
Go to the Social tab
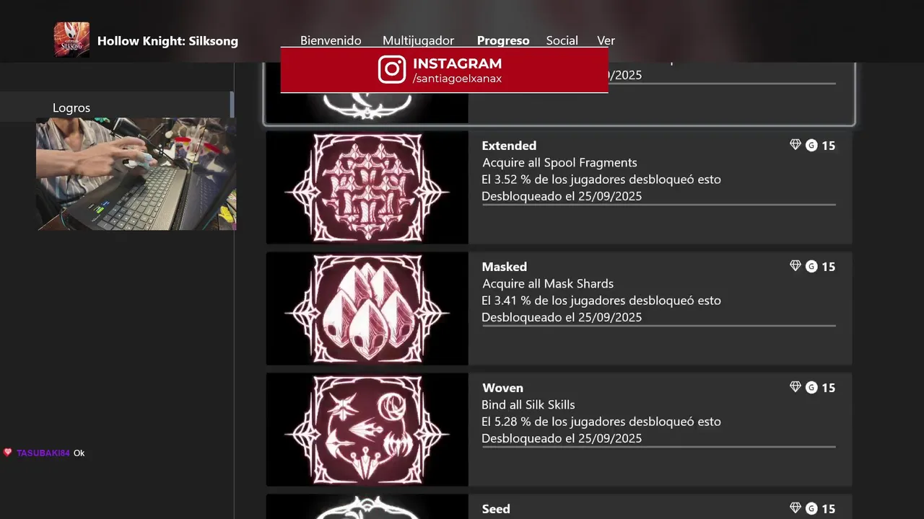pyautogui.click(x=562, y=40)
